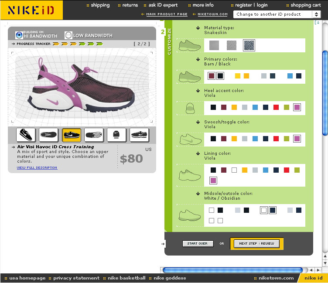Click the horizontal scrollbar thumb
Viewport: 328px width, 283px height.
click(x=232, y=270)
